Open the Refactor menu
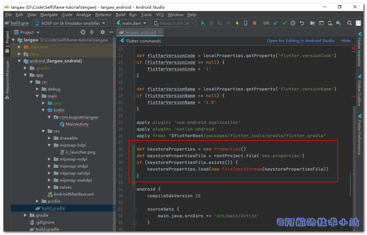This screenshot has height=235, width=367. [103, 15]
